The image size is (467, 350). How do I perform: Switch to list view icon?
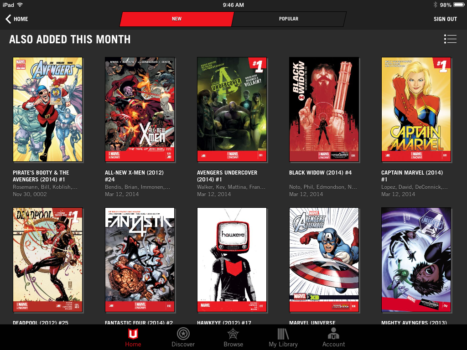point(450,39)
